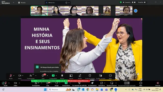Select Jacqueline Queiroz video thumbnail

[x=124, y=11]
